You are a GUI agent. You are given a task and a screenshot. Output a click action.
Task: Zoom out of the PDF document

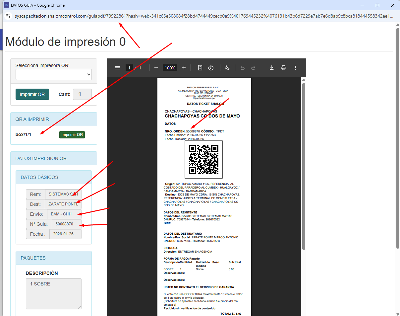[x=156, y=68]
